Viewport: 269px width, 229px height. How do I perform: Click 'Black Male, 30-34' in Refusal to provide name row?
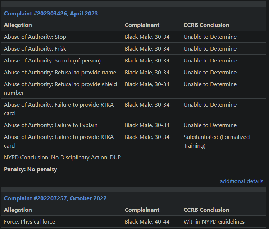[147, 72]
